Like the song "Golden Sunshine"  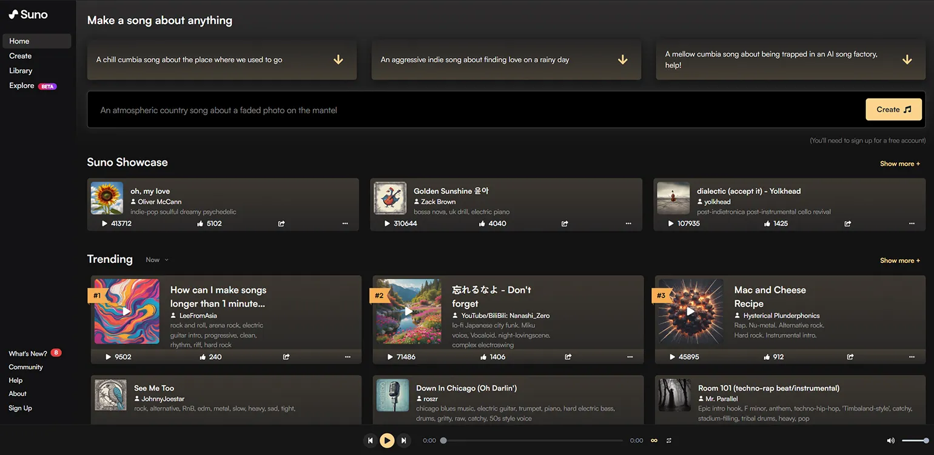point(482,224)
